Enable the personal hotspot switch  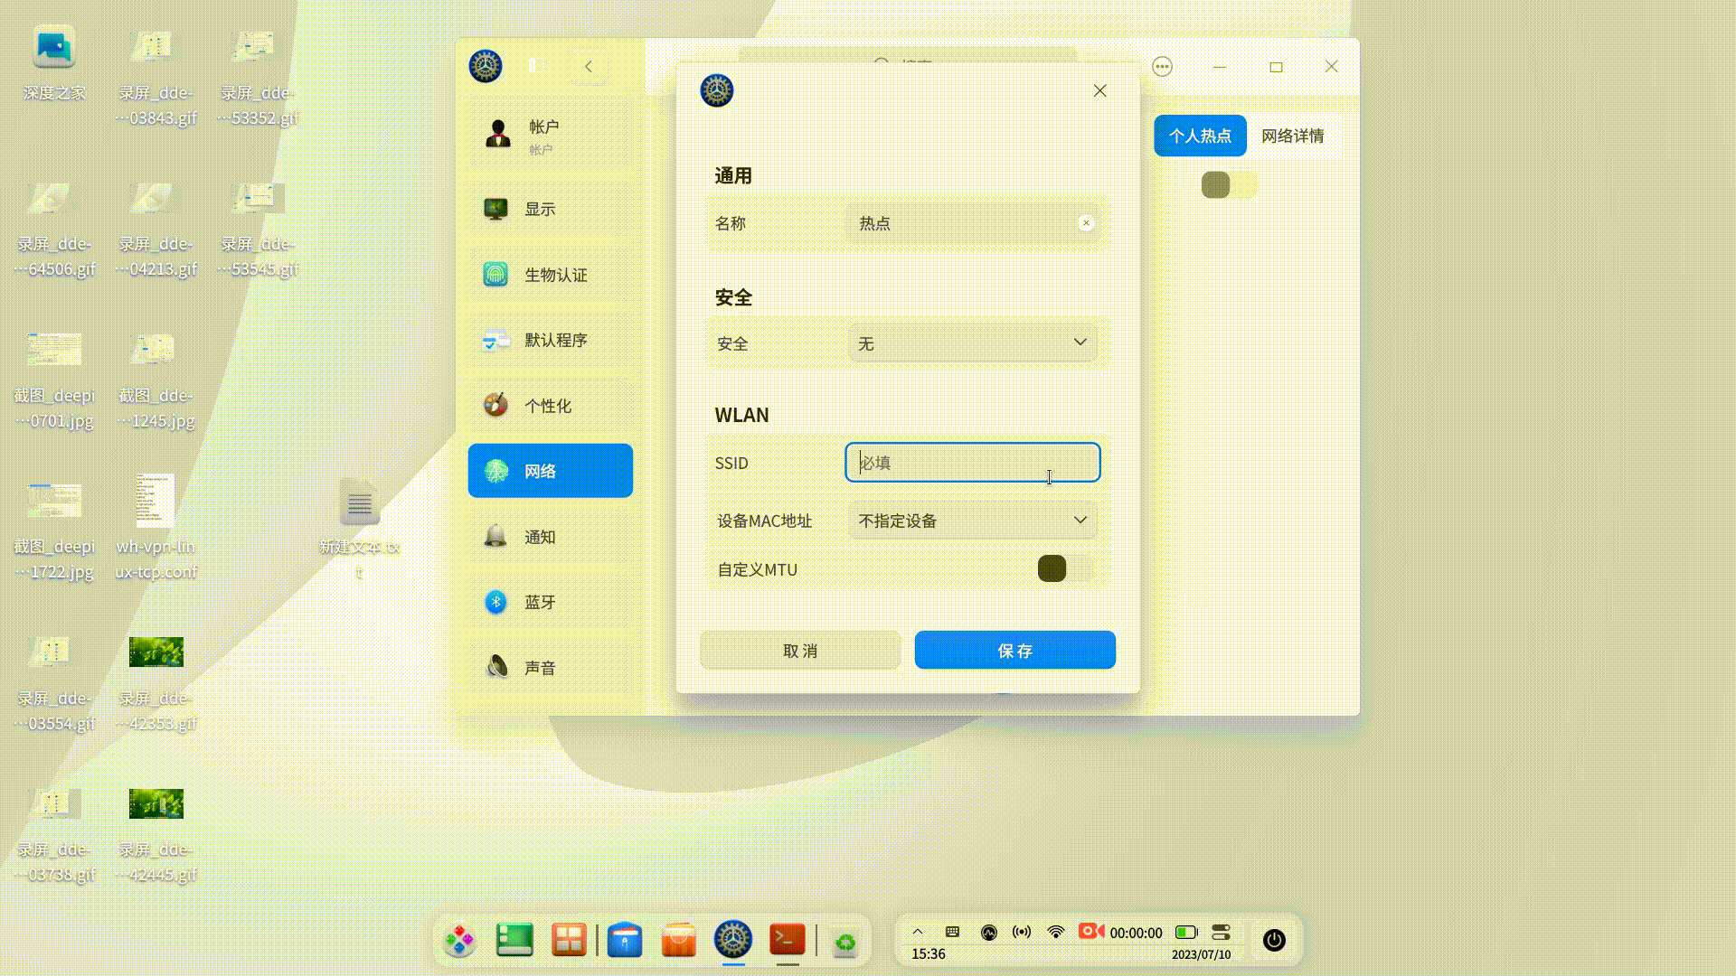[x=1228, y=185]
